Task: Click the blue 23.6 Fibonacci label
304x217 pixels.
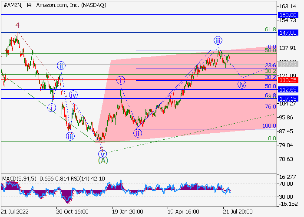Action: pos(271,65)
